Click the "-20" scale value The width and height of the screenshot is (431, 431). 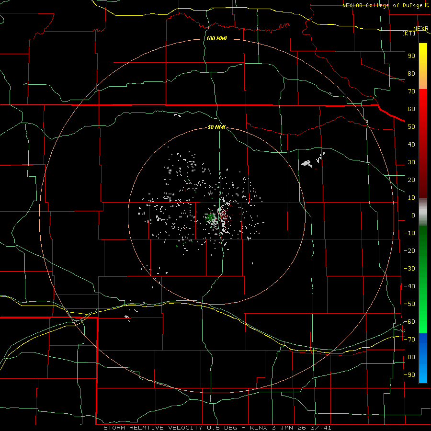(x=409, y=250)
